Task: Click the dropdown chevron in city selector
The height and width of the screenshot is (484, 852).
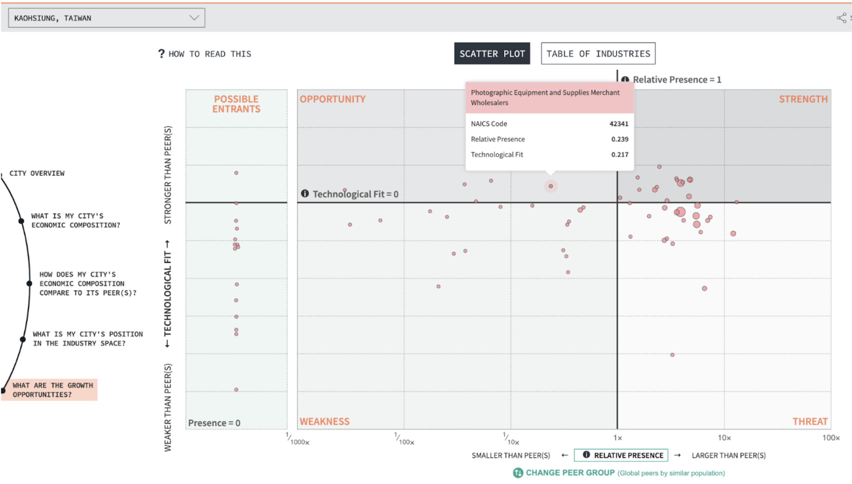Action: (194, 18)
